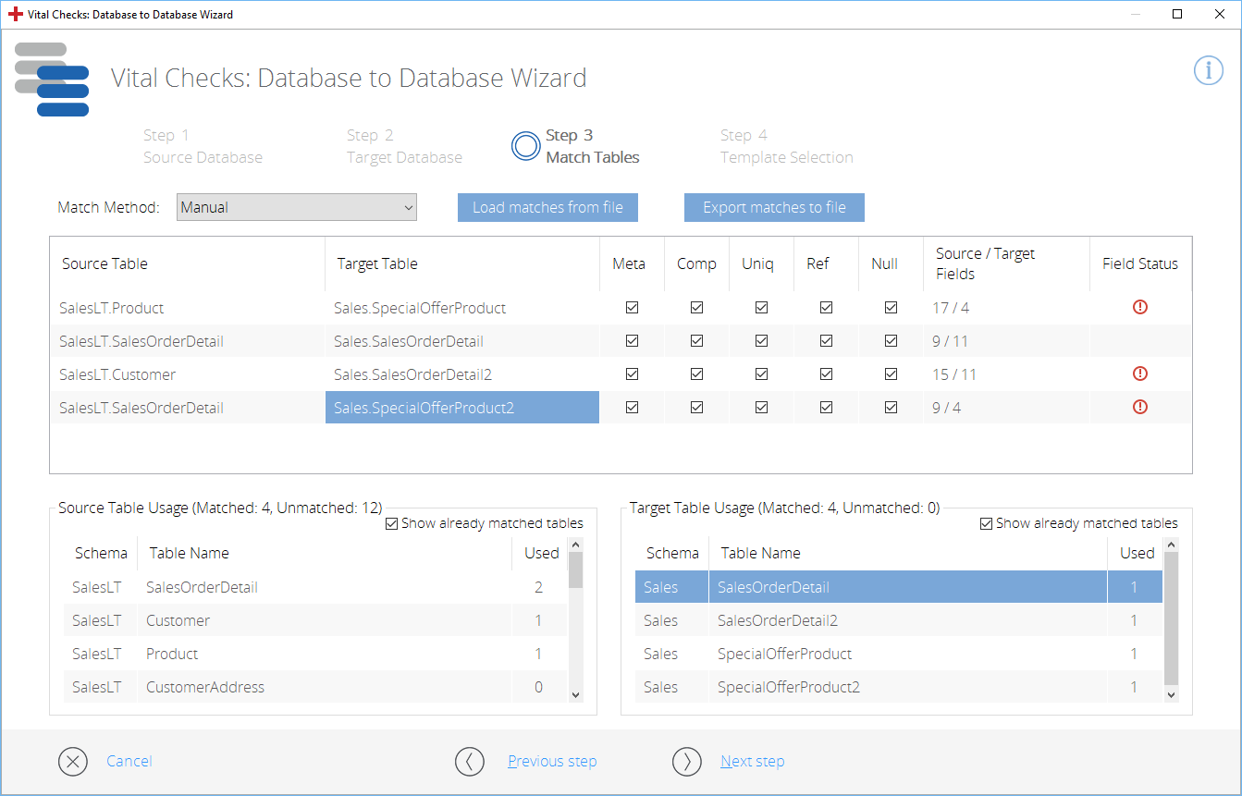Image resolution: width=1242 pixels, height=796 pixels.
Task: Click warning icon in Sales.SpecialOfferProduct2 row
Action: [1139, 407]
